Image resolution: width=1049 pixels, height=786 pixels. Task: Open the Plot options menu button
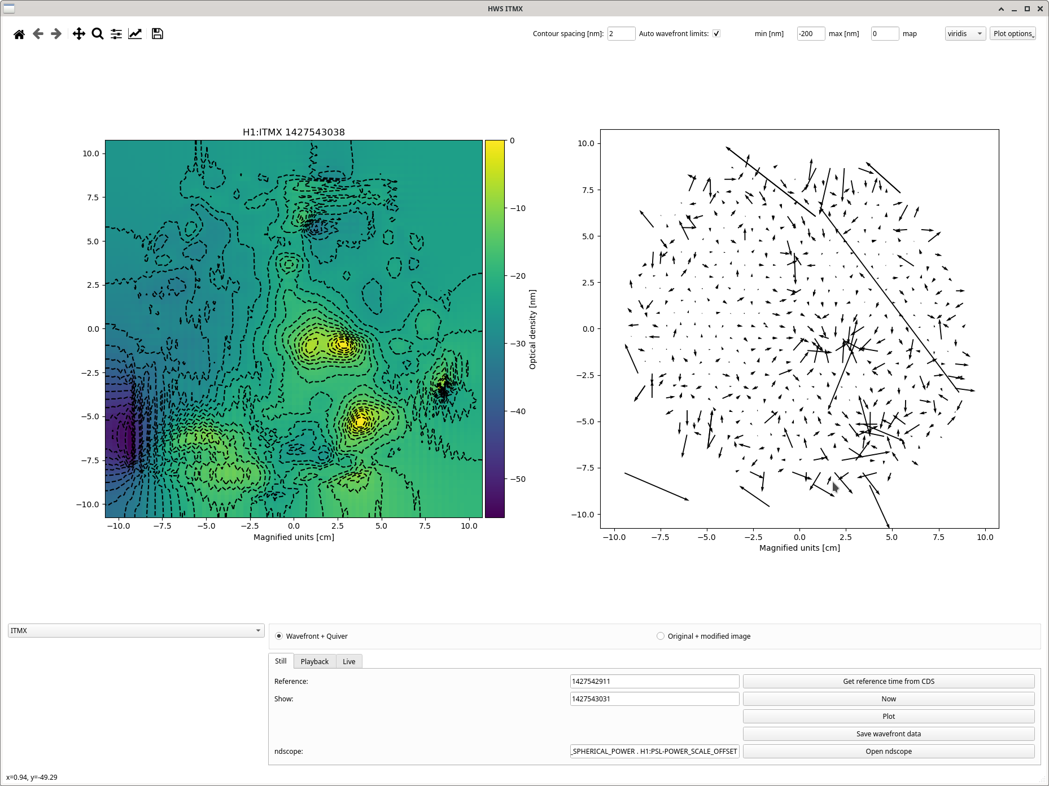(1013, 34)
